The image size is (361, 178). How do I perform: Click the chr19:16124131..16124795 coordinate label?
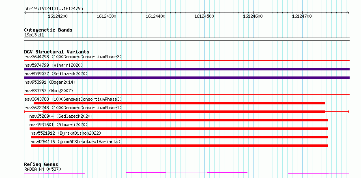click(x=54, y=9)
